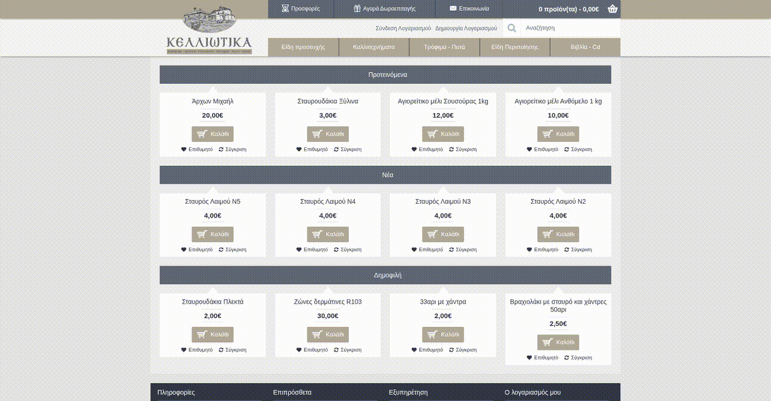
Task: Open the Άρχων Μιχαήλ product title
Action: [x=213, y=101]
